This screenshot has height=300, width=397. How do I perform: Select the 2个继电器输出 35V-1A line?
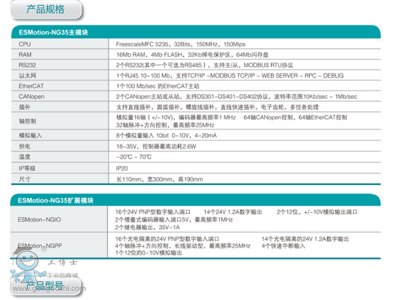coord(147,227)
